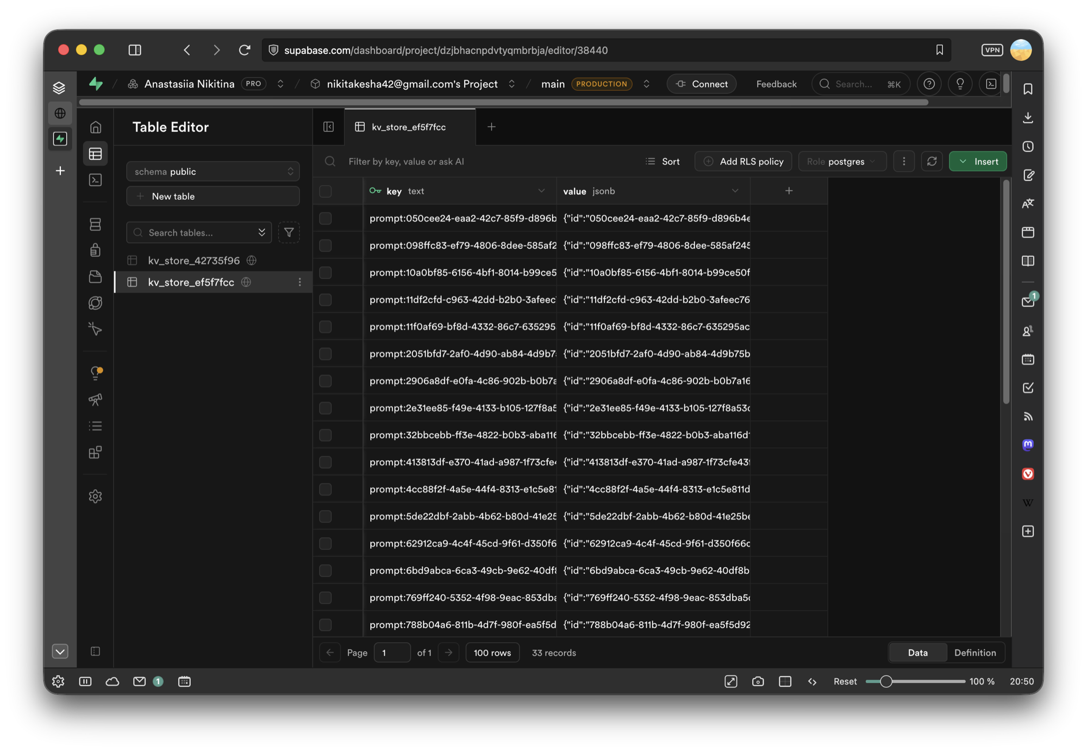Check row prompt:11df2cfd-c963

click(x=326, y=299)
